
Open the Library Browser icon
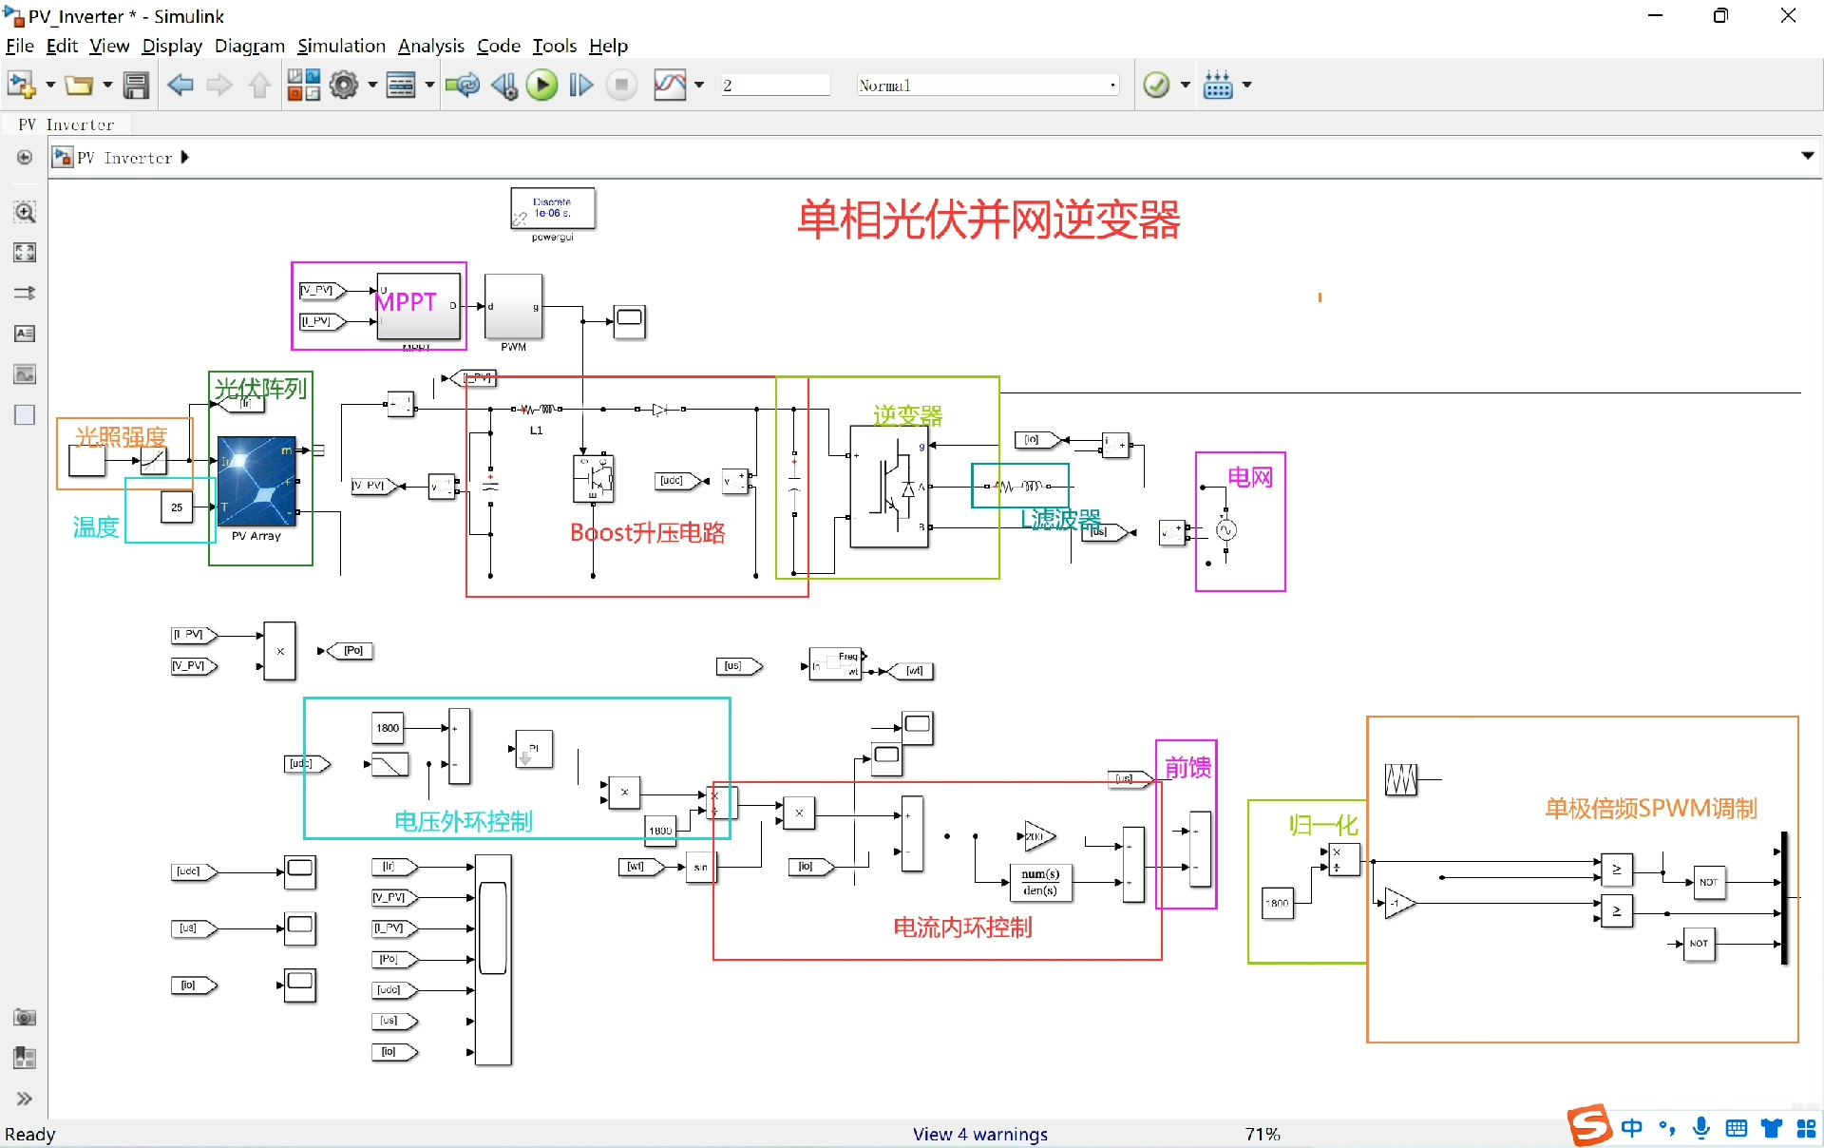303,86
